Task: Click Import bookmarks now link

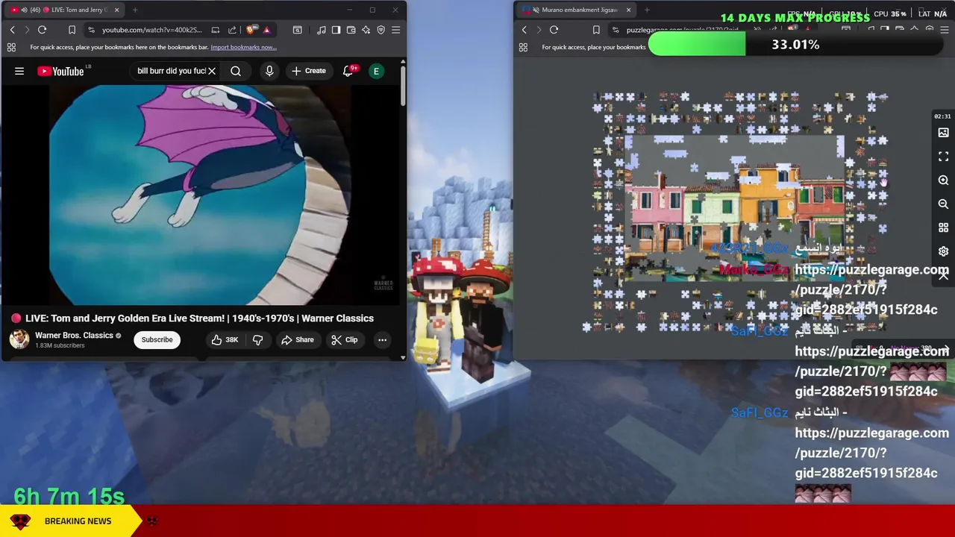Action: pyautogui.click(x=243, y=47)
